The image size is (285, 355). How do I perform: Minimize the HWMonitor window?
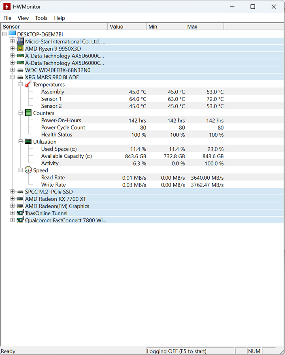tap(232, 6)
